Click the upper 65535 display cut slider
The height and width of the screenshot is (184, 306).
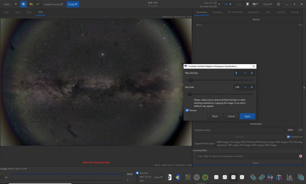coord(67,174)
